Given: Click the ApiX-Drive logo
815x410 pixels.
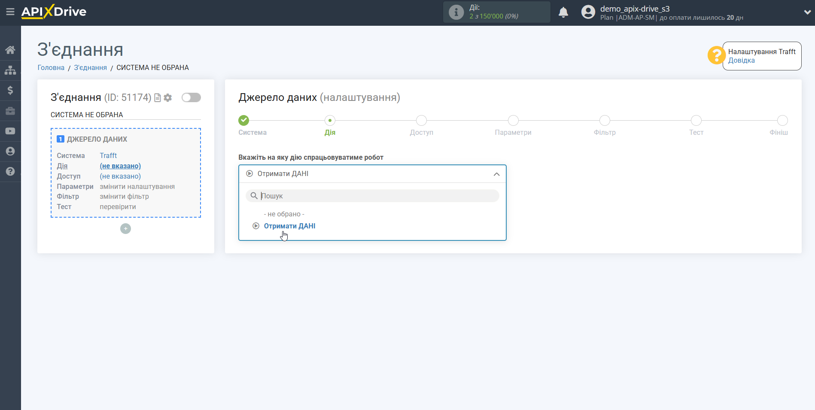Looking at the screenshot, I should click(54, 12).
